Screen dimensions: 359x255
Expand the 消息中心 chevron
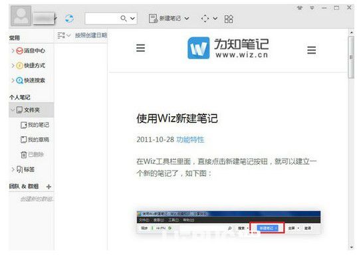point(13,50)
